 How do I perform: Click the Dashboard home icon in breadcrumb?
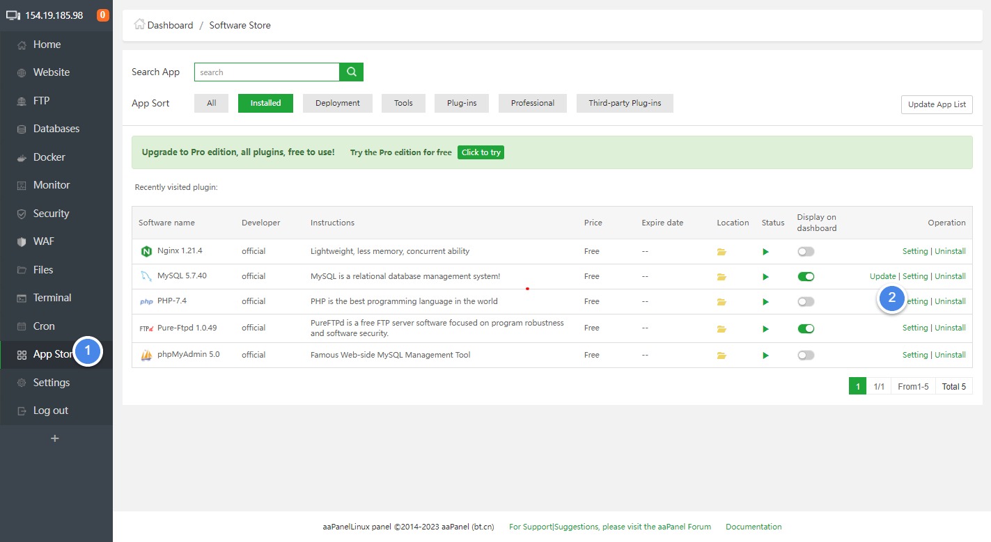tap(139, 24)
